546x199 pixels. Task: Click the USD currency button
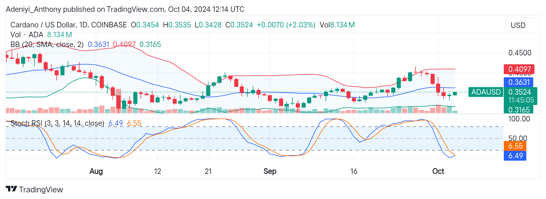[x=521, y=25]
